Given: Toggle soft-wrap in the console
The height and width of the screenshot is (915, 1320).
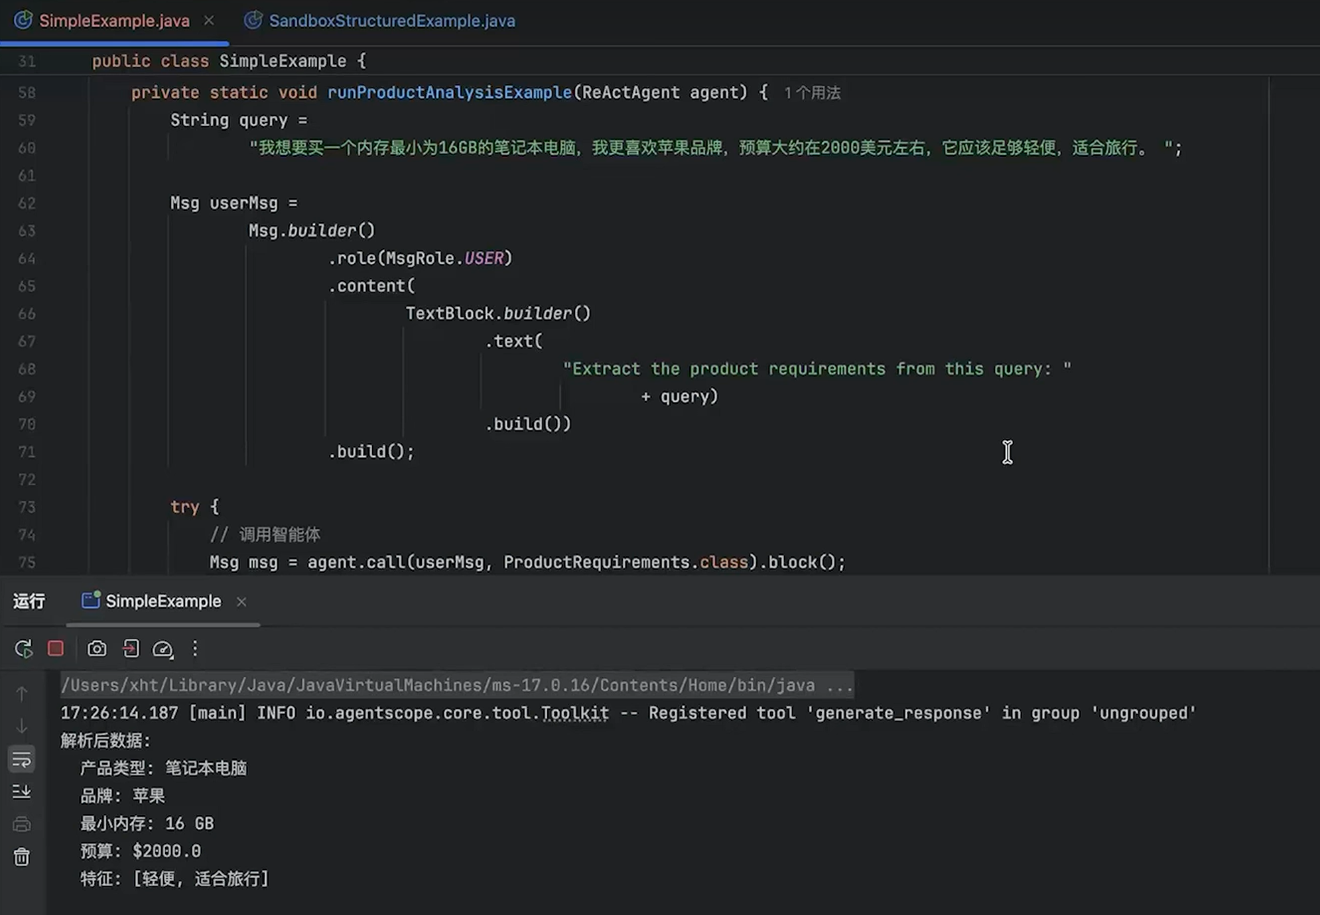Looking at the screenshot, I should [x=22, y=759].
